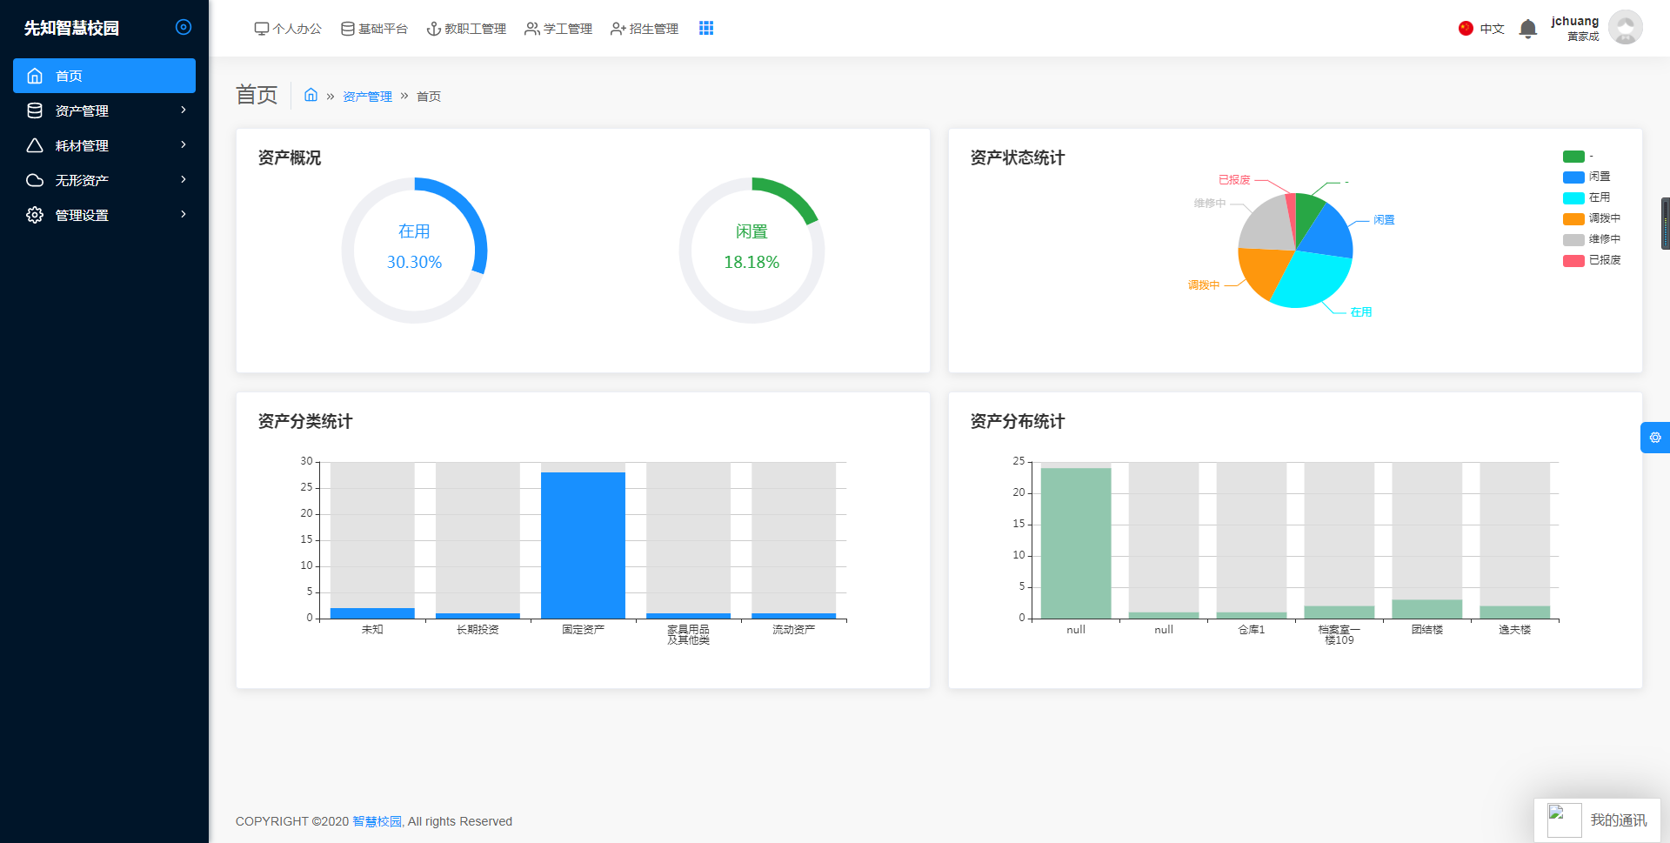
Task: Click the 耗材管理 triangle icon
Action: (35, 145)
